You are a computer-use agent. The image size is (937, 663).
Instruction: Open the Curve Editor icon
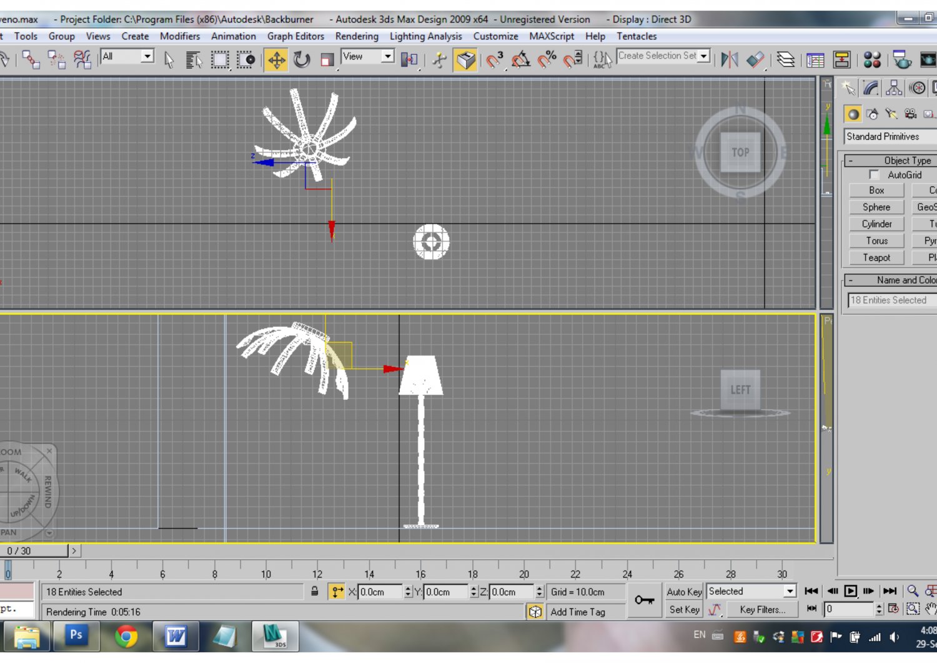point(815,59)
